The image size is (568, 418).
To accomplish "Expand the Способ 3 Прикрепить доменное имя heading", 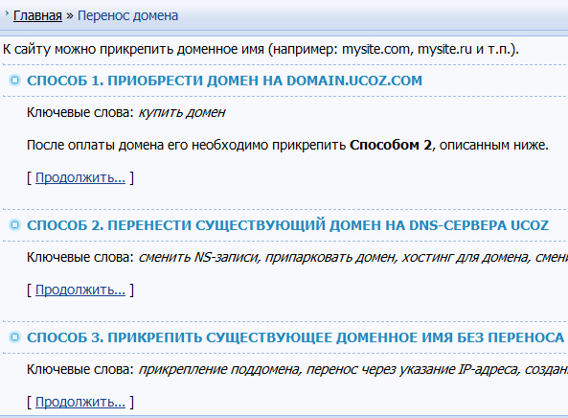I will pyautogui.click(x=296, y=337).
